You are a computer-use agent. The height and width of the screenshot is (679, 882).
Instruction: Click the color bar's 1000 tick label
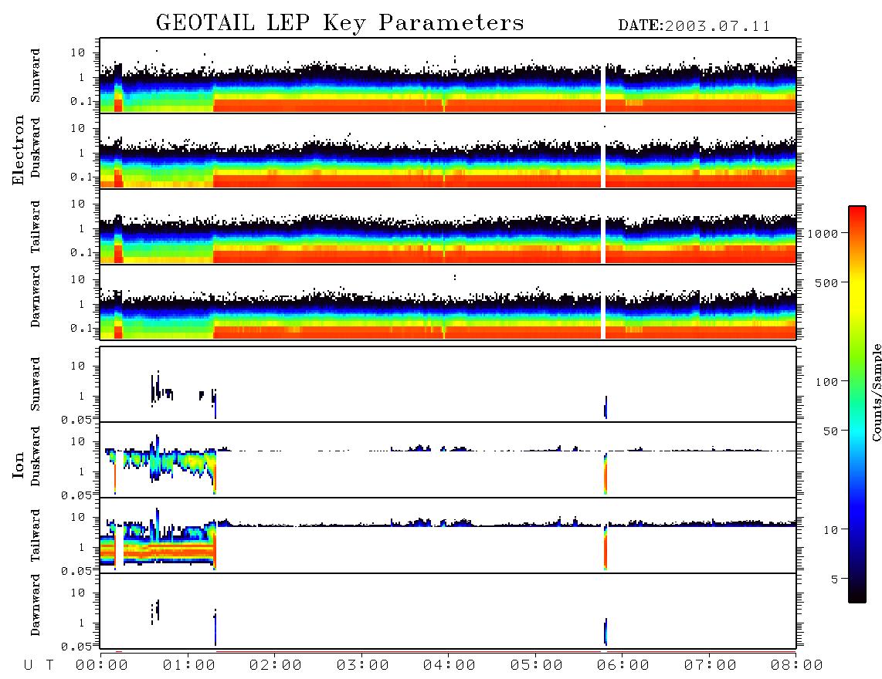pos(823,233)
